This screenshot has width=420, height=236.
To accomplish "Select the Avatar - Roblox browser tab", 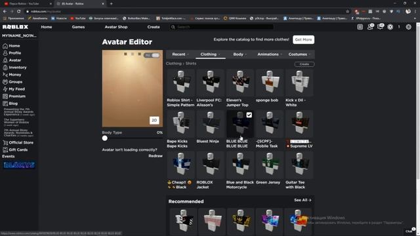I will [80, 4].
